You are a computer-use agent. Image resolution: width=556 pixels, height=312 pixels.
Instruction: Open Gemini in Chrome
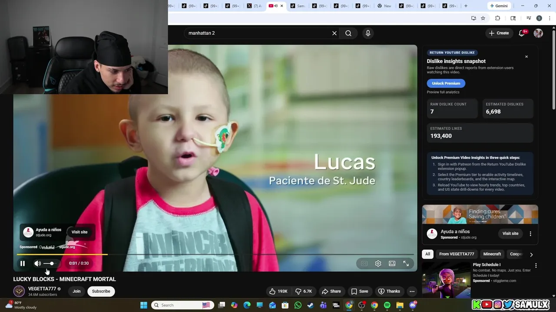(498, 6)
